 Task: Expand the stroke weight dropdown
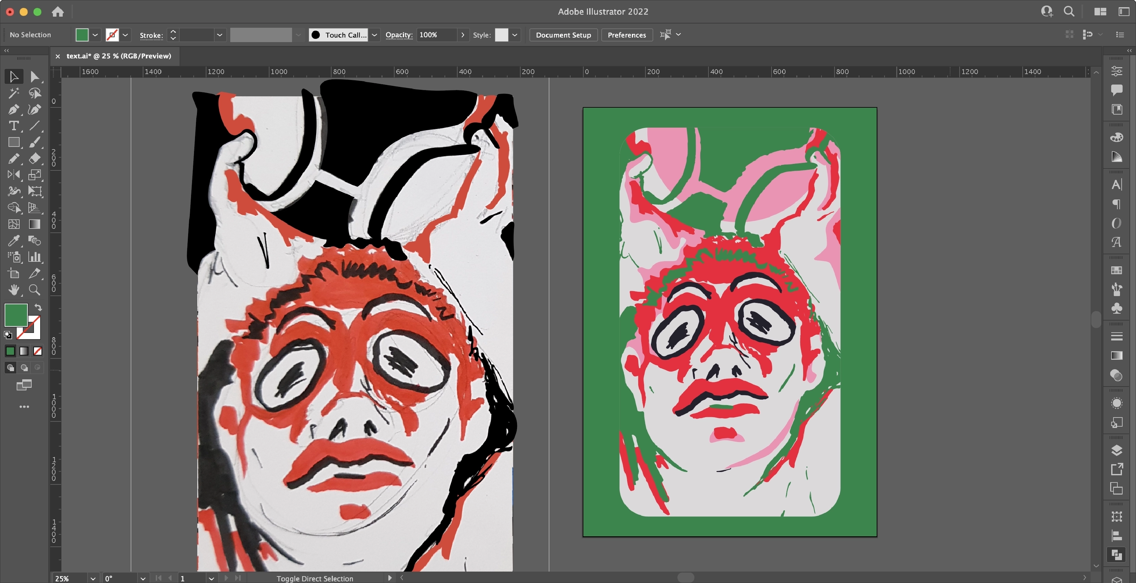click(x=219, y=35)
